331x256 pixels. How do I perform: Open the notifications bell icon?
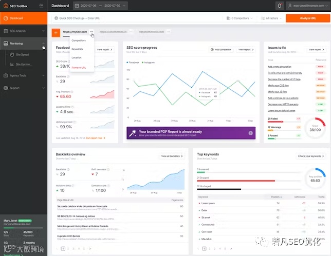(280, 6)
